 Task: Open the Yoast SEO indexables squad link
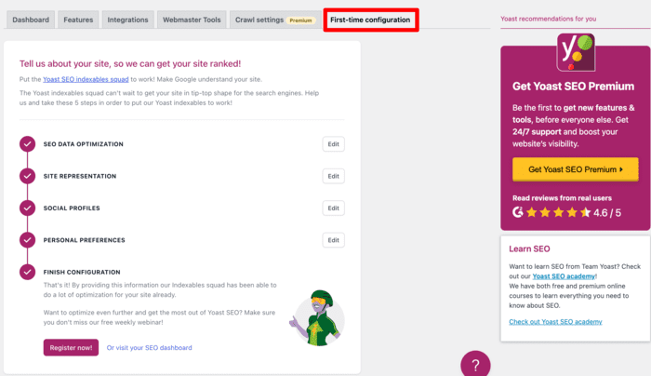coord(86,79)
